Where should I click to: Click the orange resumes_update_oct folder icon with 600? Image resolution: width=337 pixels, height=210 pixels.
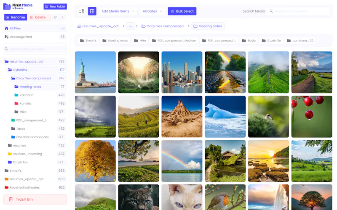[6, 179]
